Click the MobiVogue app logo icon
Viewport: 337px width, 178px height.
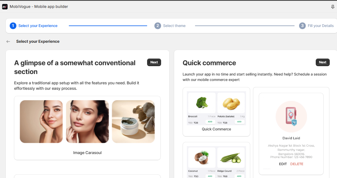click(5, 7)
